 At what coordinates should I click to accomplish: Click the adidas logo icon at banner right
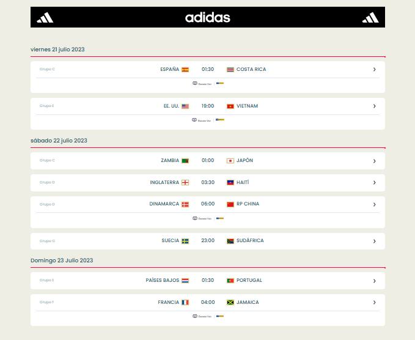tap(370, 18)
